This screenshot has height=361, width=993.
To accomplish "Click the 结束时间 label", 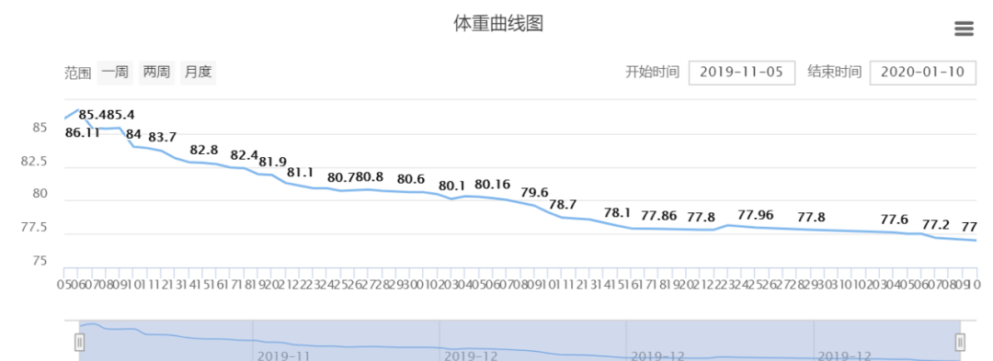I will (x=834, y=72).
